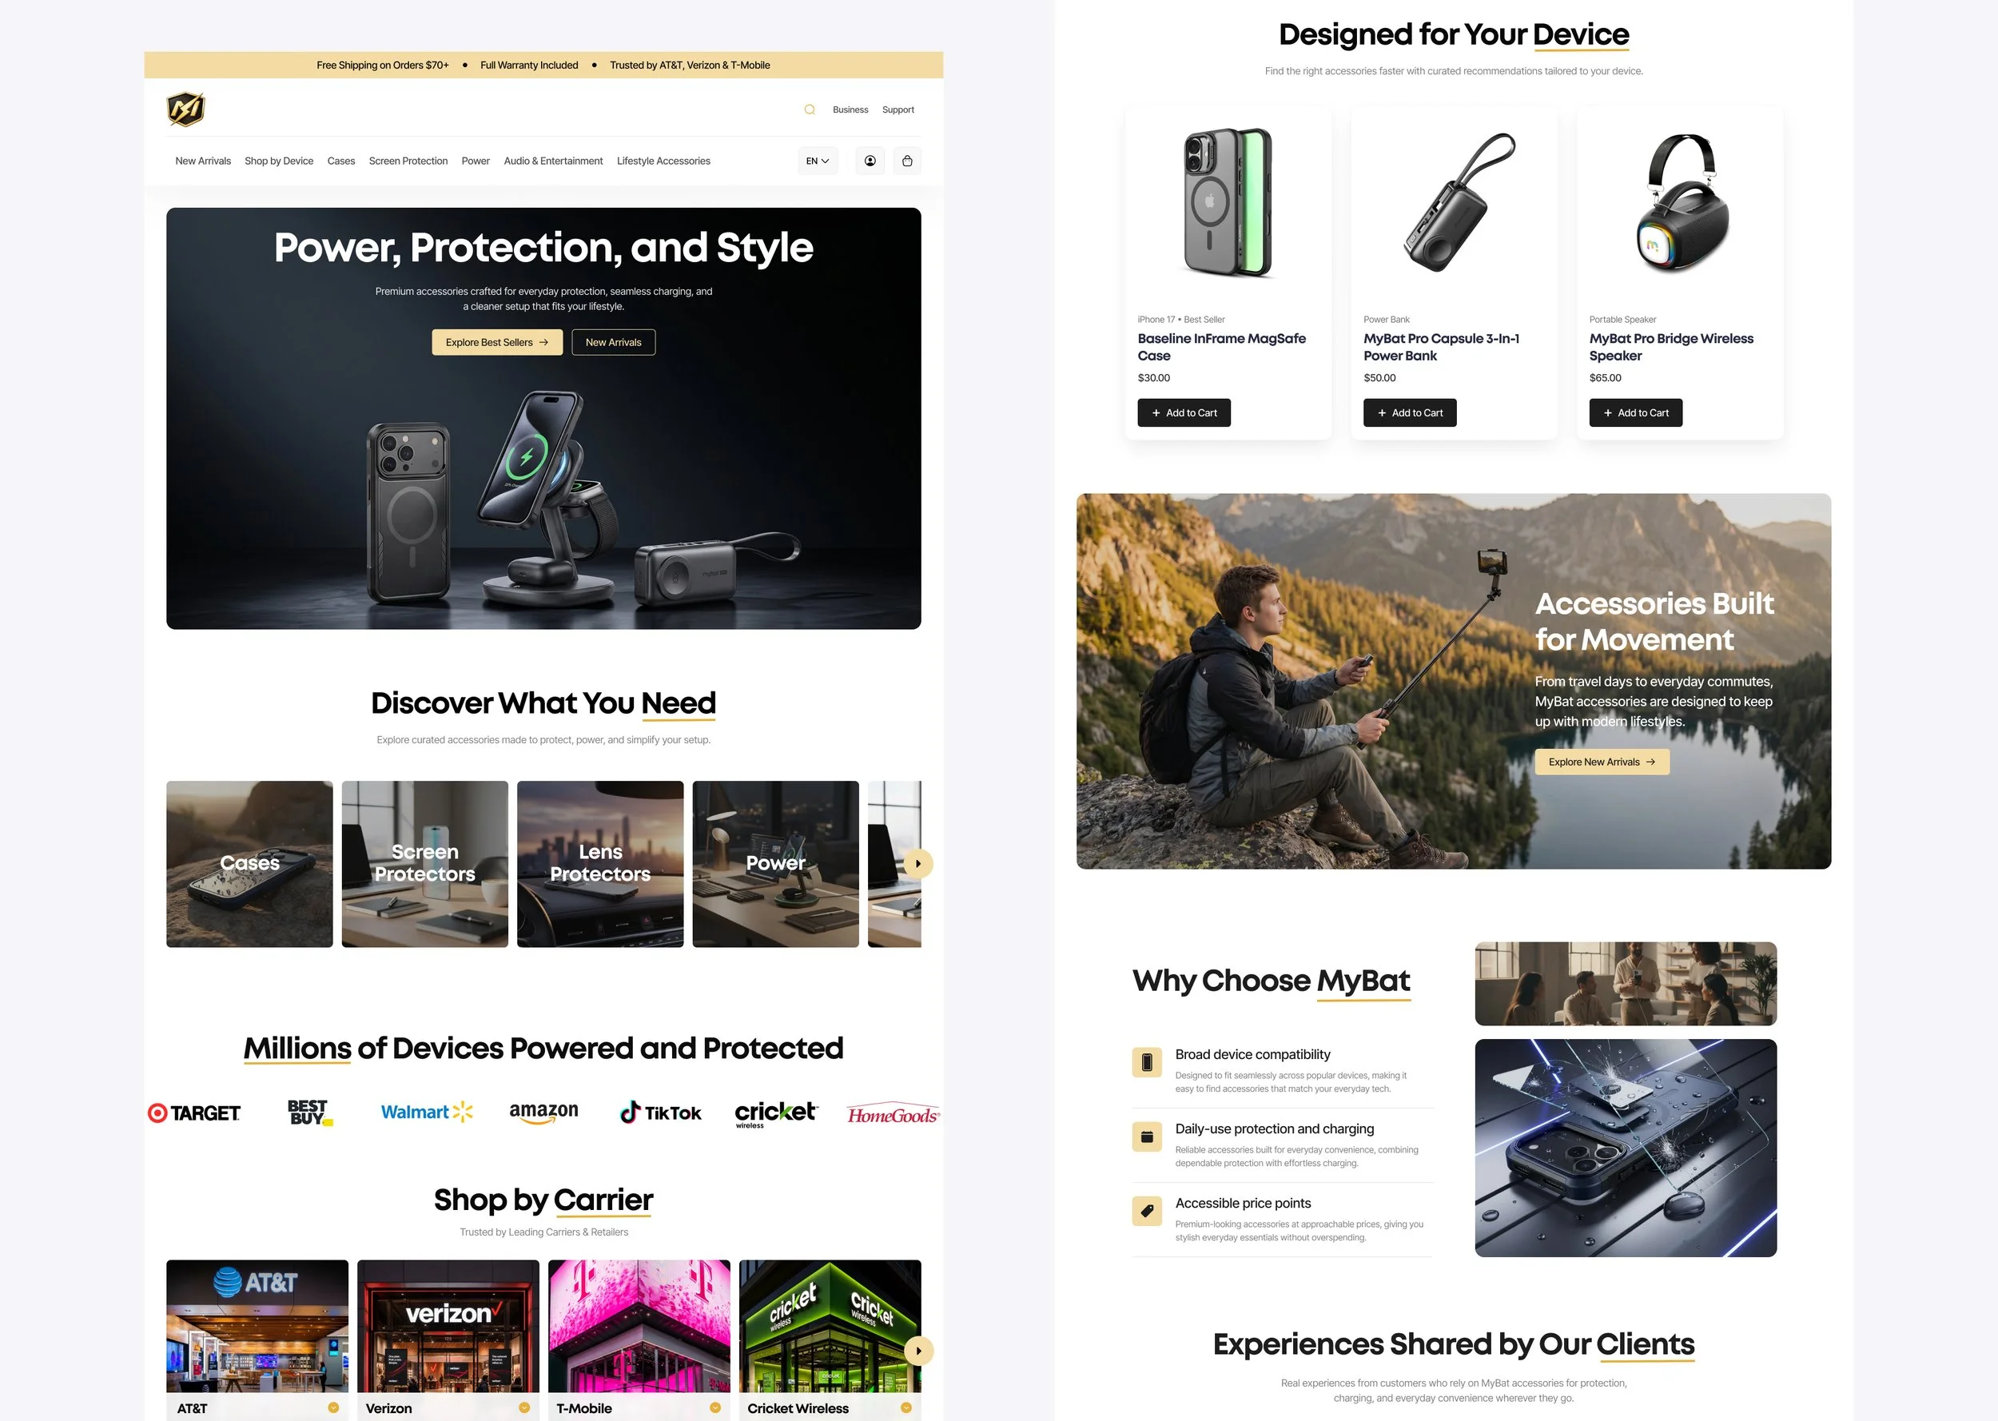The height and width of the screenshot is (1421, 1998).
Task: Open the Power menu item
Action: point(476,161)
